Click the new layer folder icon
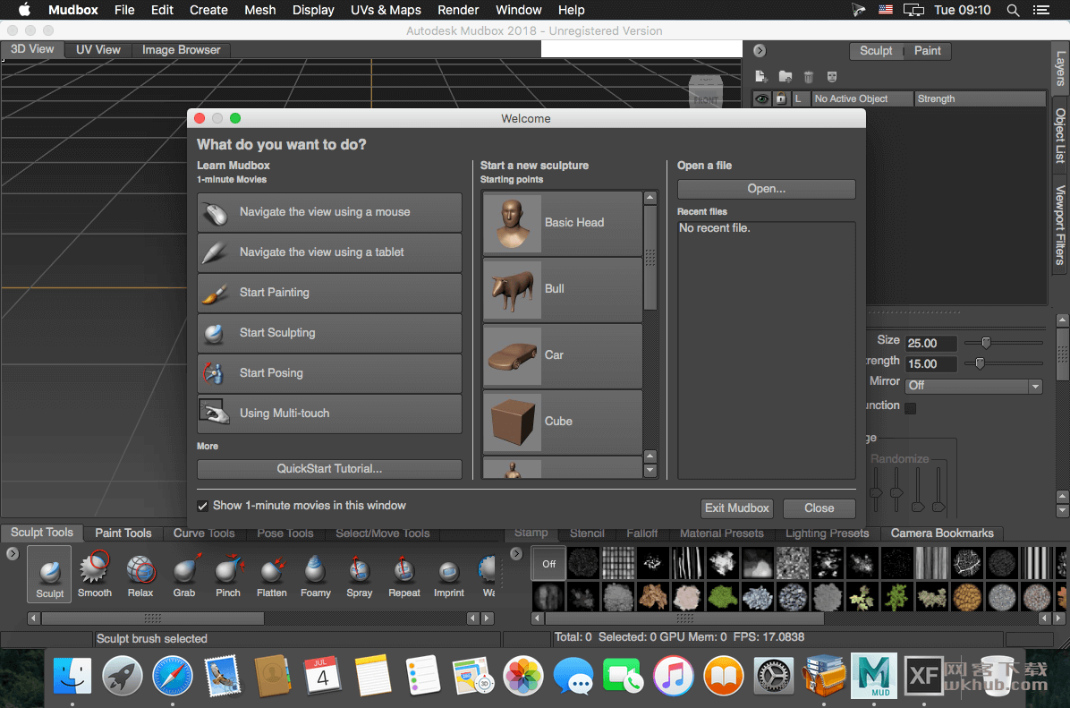1070x708 pixels. click(786, 76)
